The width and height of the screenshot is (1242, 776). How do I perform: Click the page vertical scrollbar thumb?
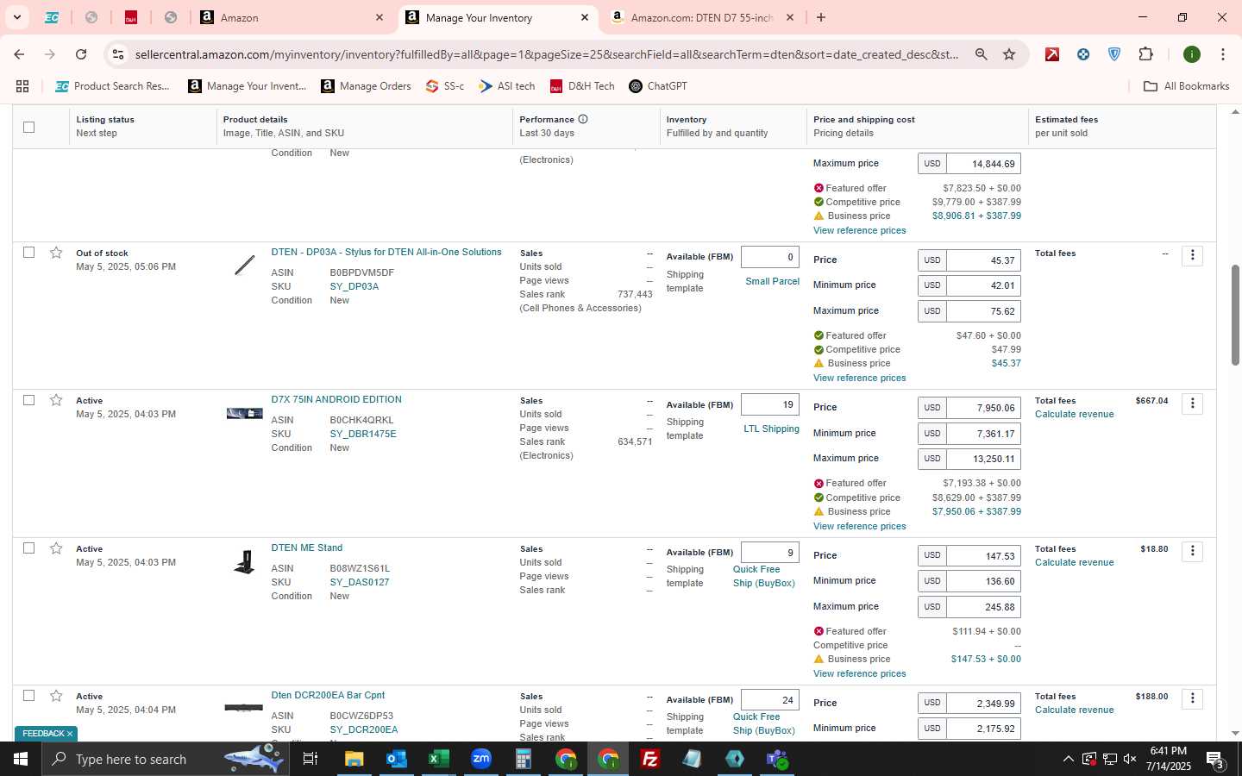(1235, 315)
